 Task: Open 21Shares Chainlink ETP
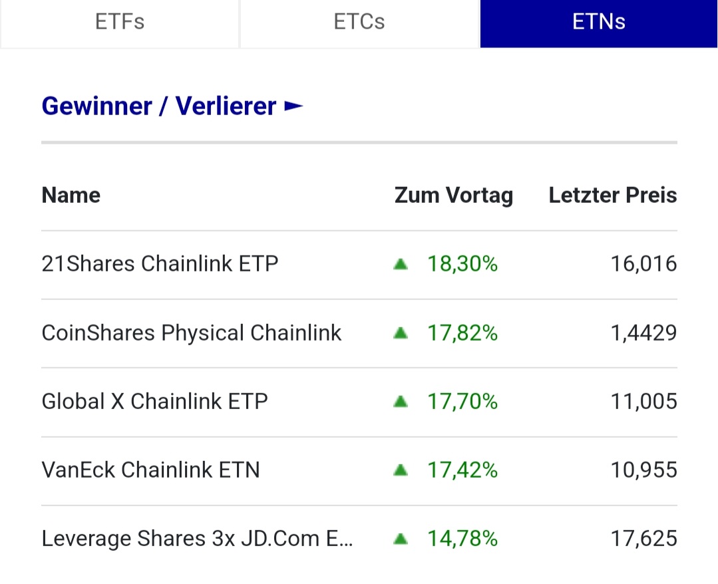[160, 264]
